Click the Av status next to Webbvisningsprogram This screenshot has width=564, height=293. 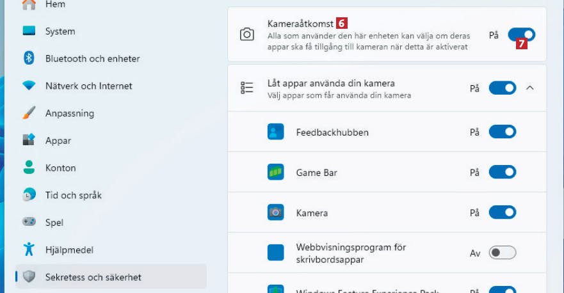(475, 253)
